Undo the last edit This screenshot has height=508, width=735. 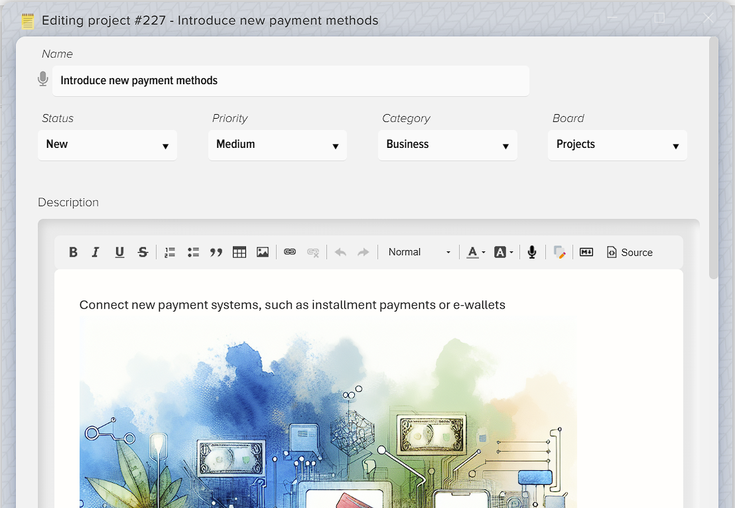click(340, 252)
